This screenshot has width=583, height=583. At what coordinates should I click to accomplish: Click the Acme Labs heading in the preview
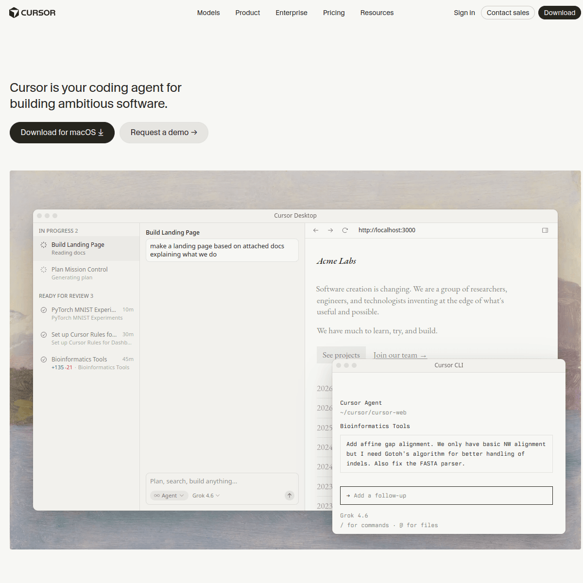336,261
